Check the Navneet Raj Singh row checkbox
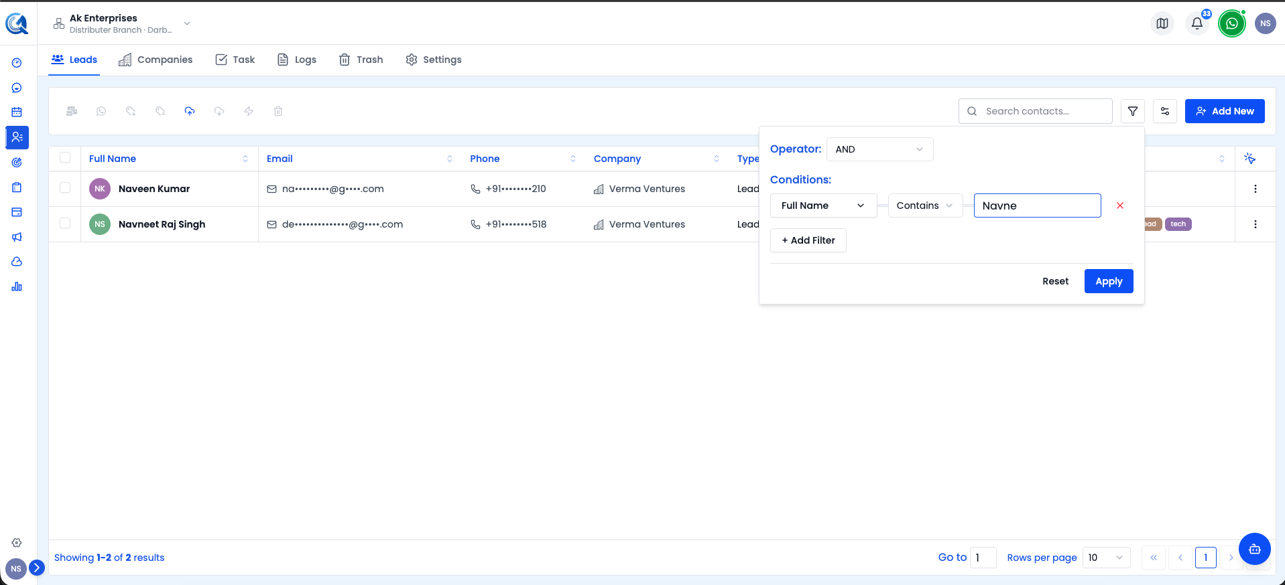The height and width of the screenshot is (585, 1285). [x=65, y=224]
